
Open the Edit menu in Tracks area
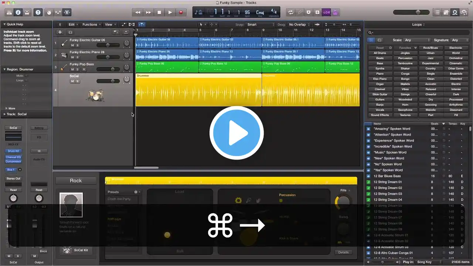point(73,24)
